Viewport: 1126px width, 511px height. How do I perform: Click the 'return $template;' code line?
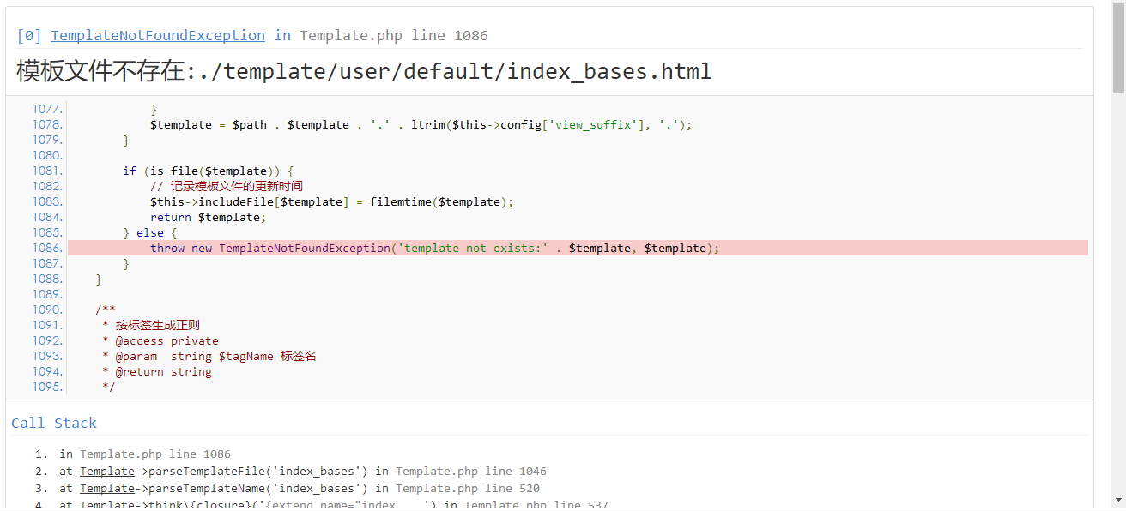(209, 217)
